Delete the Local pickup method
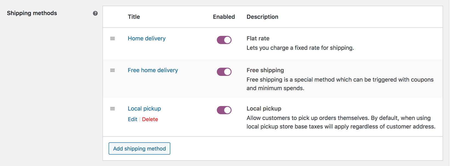The width and height of the screenshot is (450, 166). 150,119
